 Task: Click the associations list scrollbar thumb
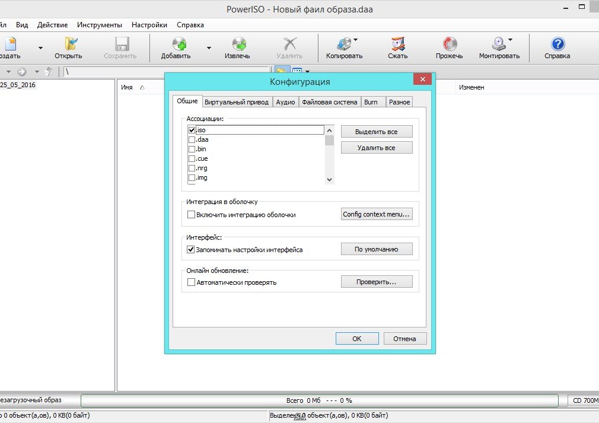pos(329,140)
